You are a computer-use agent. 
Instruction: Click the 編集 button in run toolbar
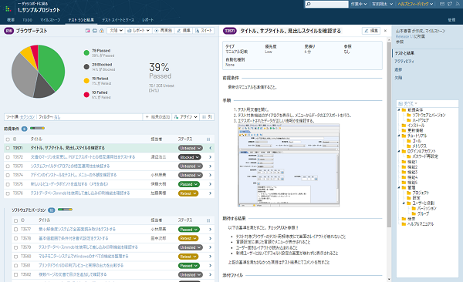[184, 31]
